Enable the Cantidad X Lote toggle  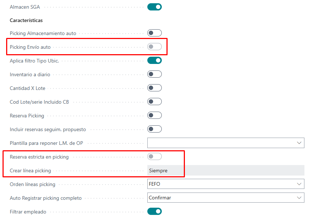click(x=154, y=88)
